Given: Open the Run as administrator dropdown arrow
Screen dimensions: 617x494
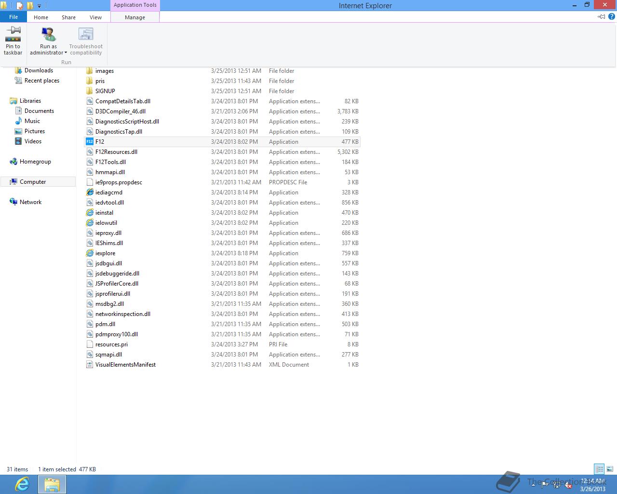Looking at the screenshot, I should [66, 53].
